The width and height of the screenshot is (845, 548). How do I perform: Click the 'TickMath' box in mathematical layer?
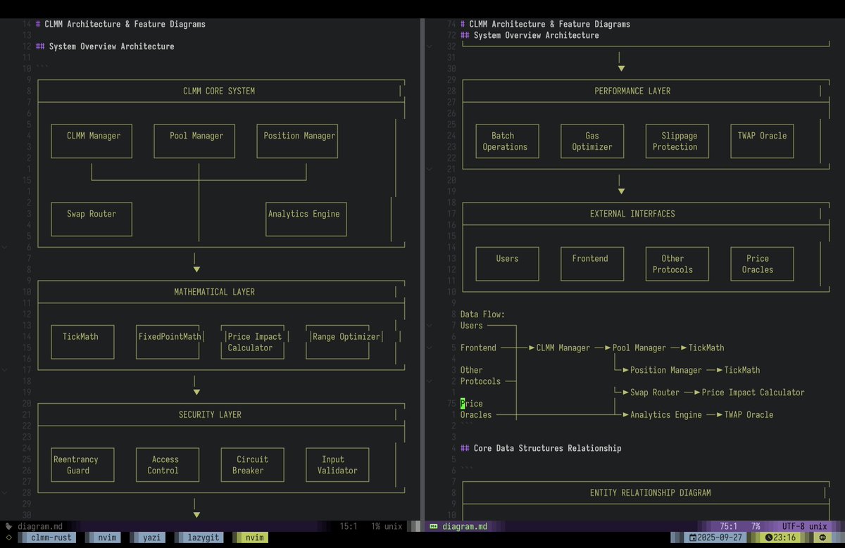tap(83, 342)
